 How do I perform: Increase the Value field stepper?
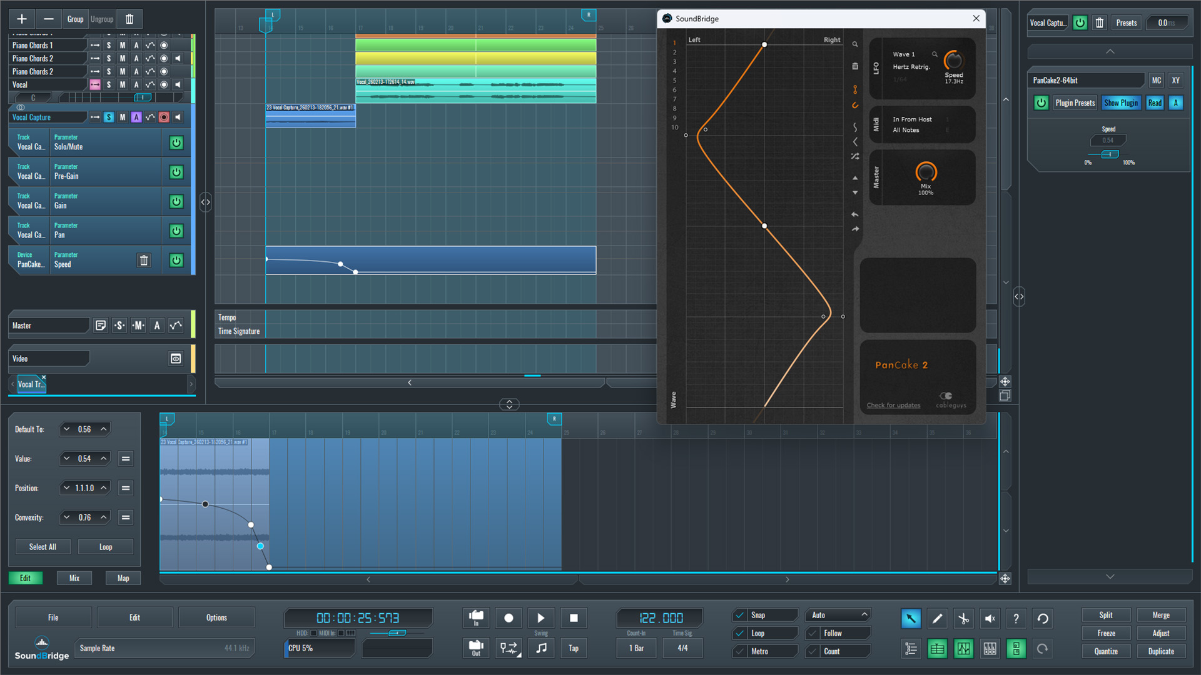pos(103,459)
